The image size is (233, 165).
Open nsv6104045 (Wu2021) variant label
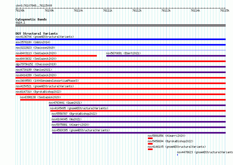click(x=66, y=119)
